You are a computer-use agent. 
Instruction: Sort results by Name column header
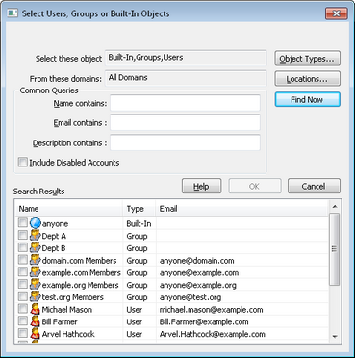pos(69,209)
